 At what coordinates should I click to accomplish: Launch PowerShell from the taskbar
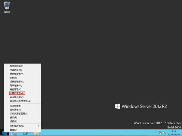click(x=25, y=134)
